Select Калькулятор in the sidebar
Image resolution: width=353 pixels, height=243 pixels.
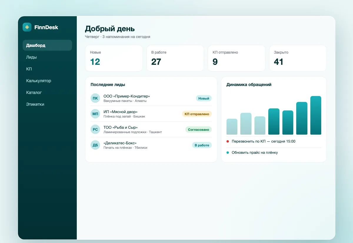click(x=47, y=81)
